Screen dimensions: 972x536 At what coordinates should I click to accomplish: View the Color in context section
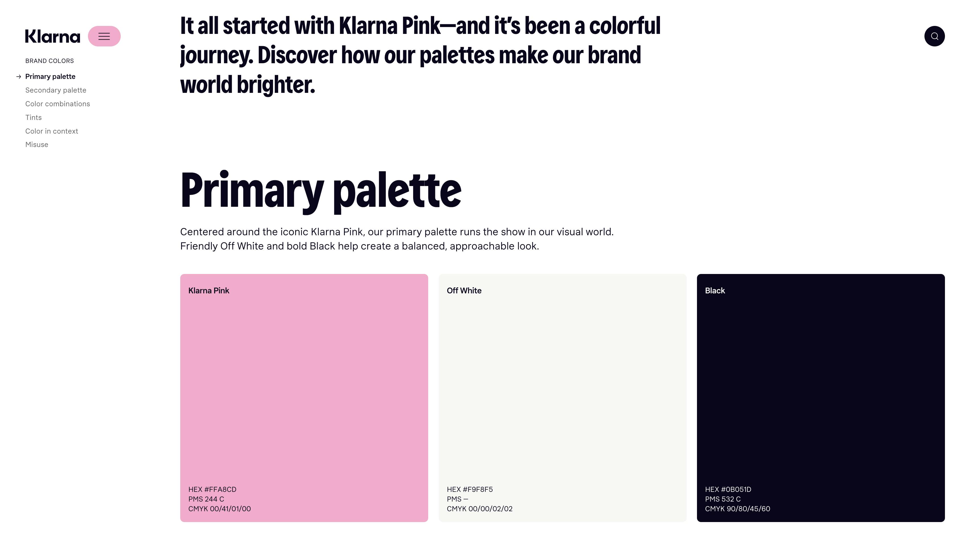[52, 131]
